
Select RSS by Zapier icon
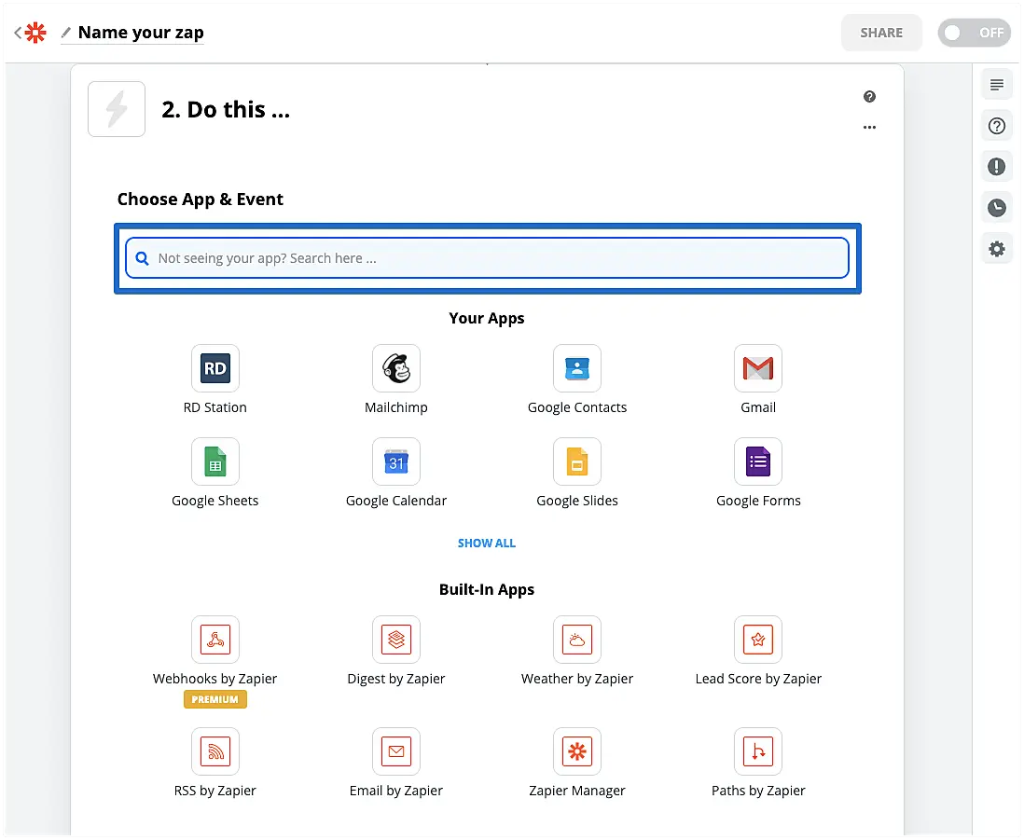tap(214, 751)
